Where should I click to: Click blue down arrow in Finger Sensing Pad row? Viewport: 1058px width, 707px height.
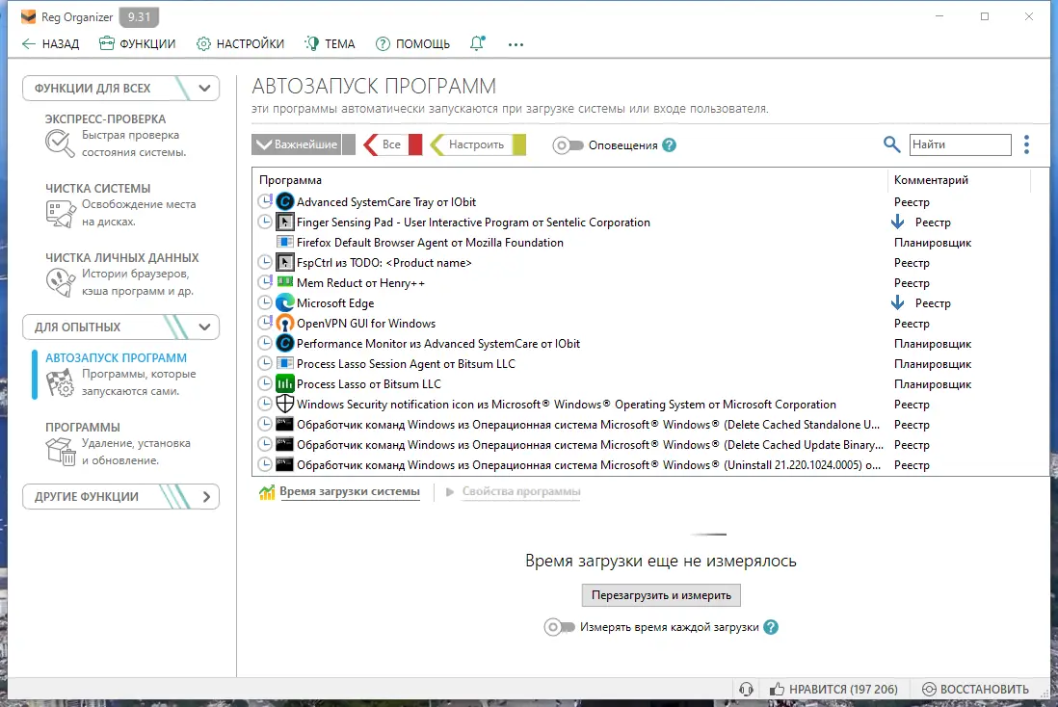(897, 222)
